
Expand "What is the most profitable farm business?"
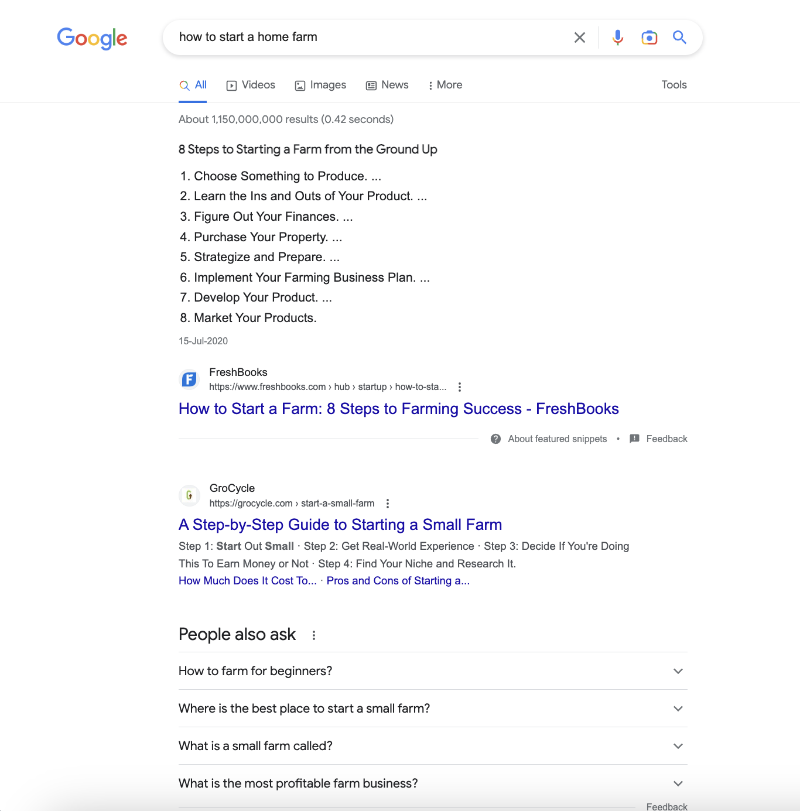433,783
